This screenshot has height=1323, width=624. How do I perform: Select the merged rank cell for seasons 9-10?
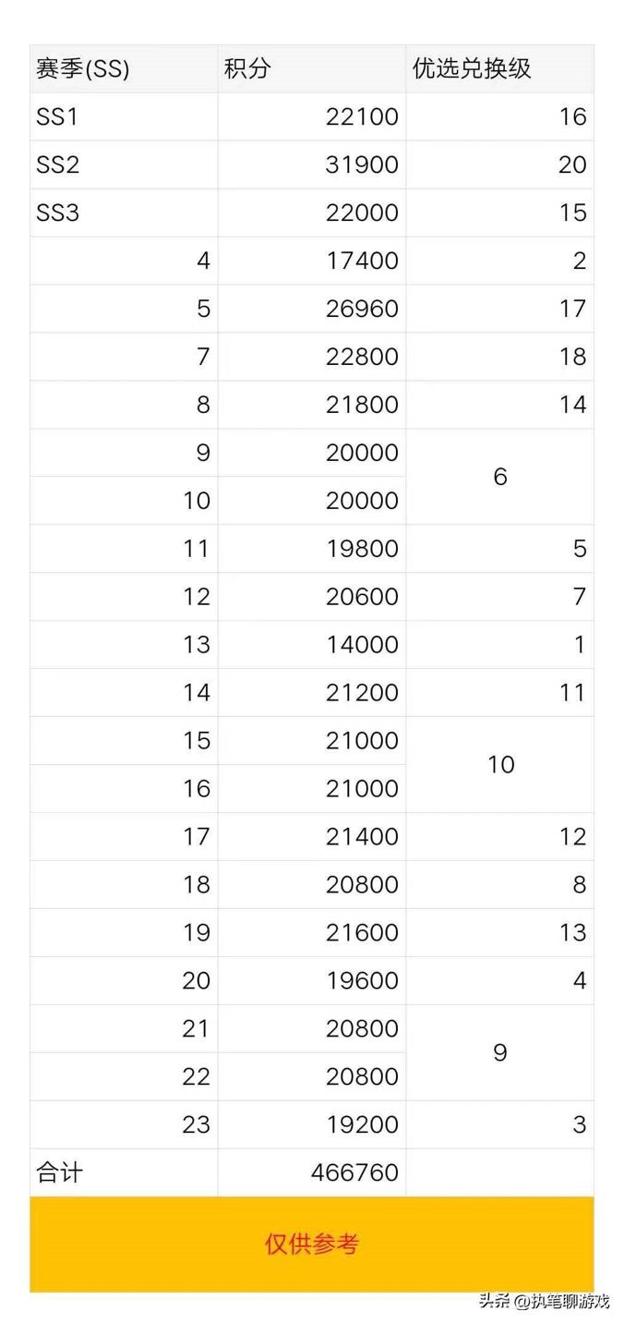tap(499, 477)
